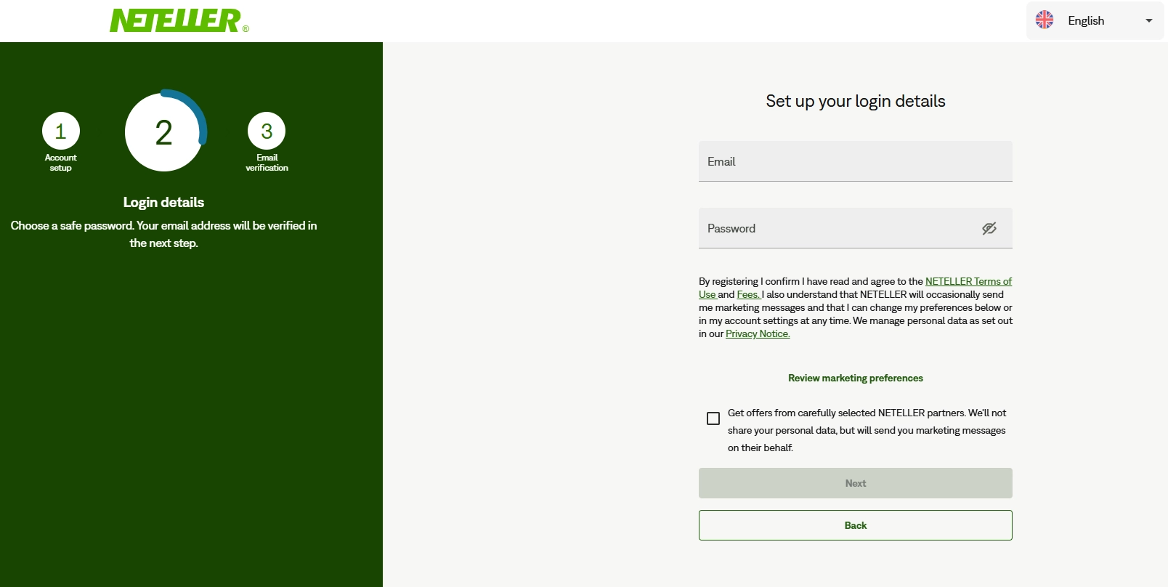
Task: Click step 1 Account setup circle
Action: click(x=61, y=131)
